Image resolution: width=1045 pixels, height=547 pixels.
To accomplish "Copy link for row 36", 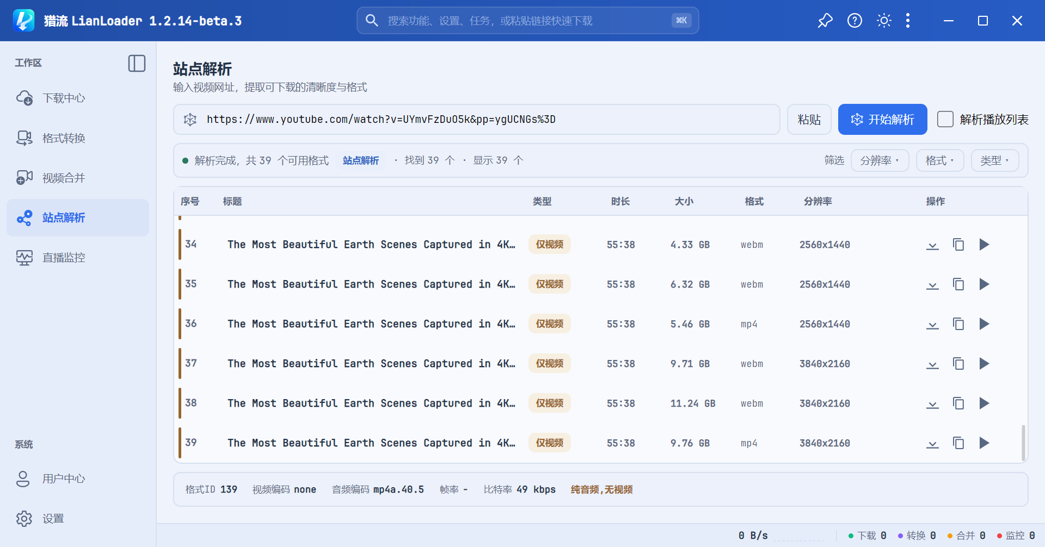I will coord(958,324).
